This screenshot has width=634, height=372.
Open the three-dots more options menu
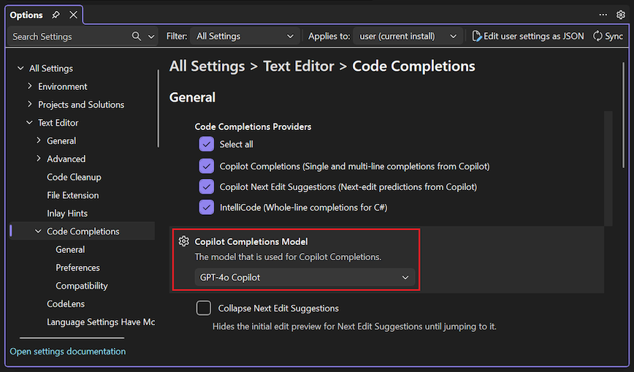click(603, 15)
